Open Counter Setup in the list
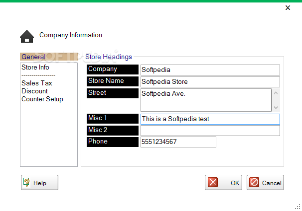 (42, 99)
